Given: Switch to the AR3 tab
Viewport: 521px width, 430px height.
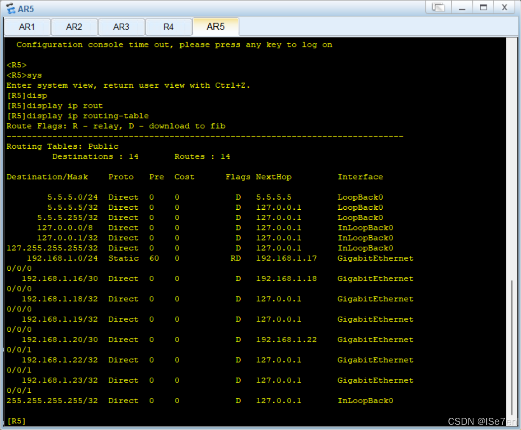Looking at the screenshot, I should pyautogui.click(x=121, y=27).
